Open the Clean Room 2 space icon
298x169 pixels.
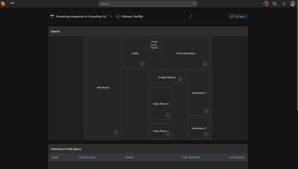(x=168, y=115)
